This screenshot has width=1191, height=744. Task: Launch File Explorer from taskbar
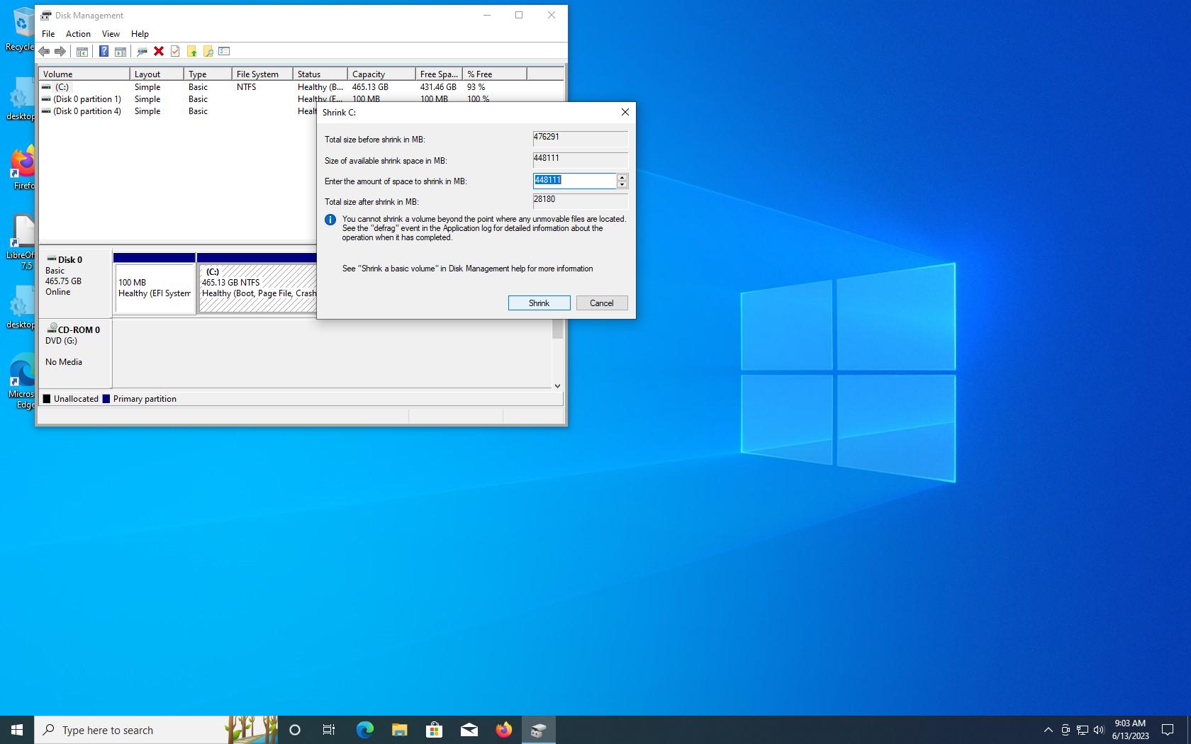[399, 730]
